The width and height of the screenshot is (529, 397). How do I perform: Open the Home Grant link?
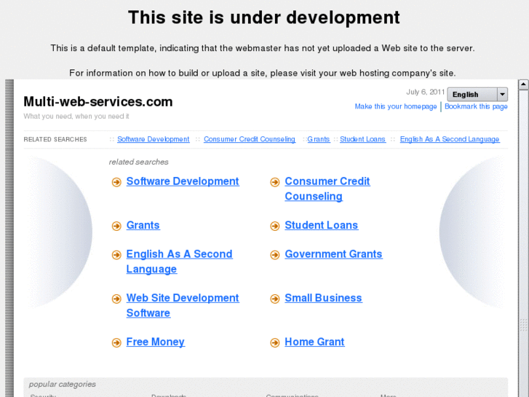point(314,342)
